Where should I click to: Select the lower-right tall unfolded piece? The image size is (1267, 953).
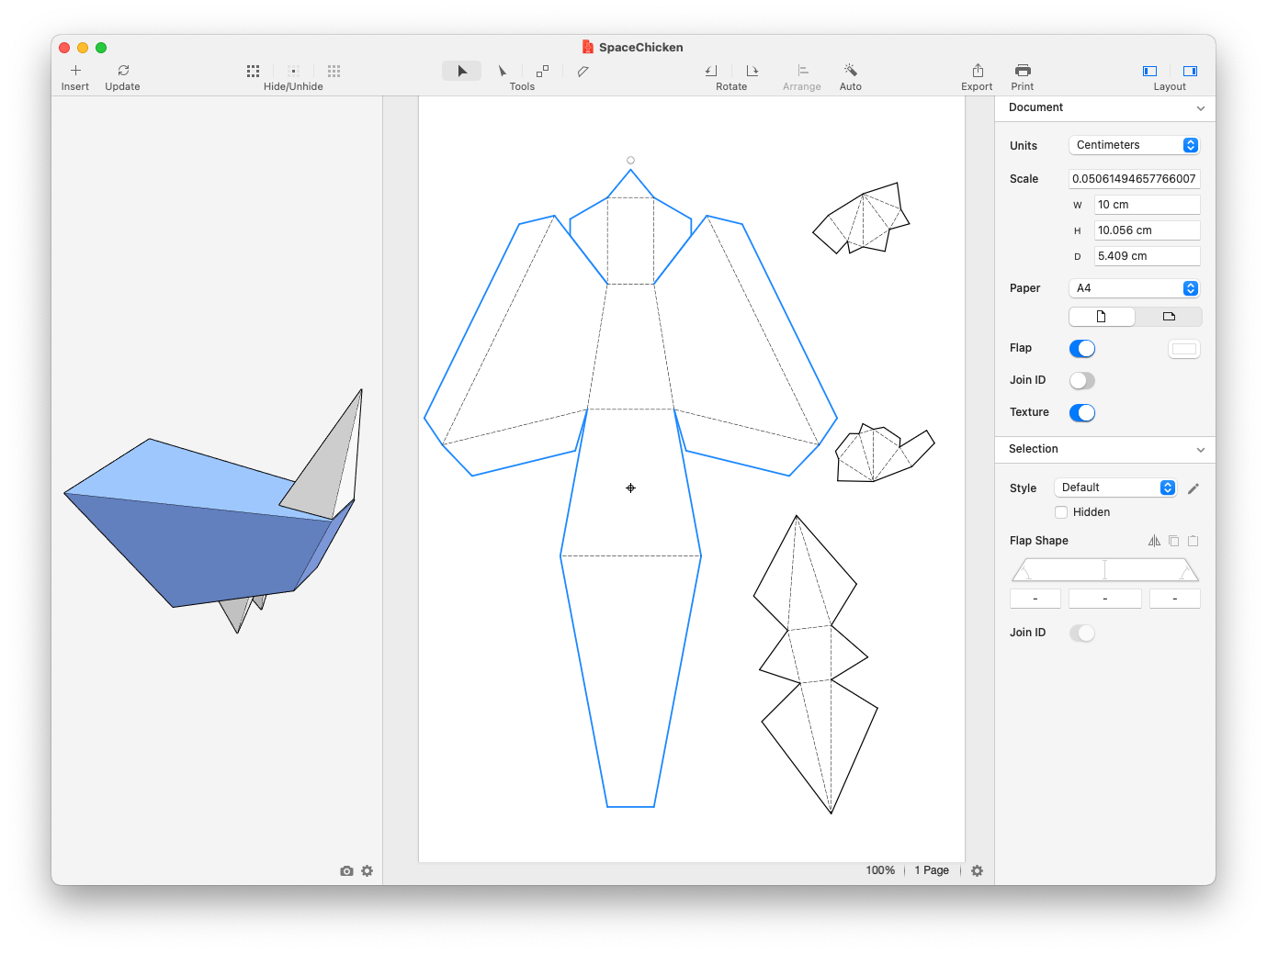[816, 663]
